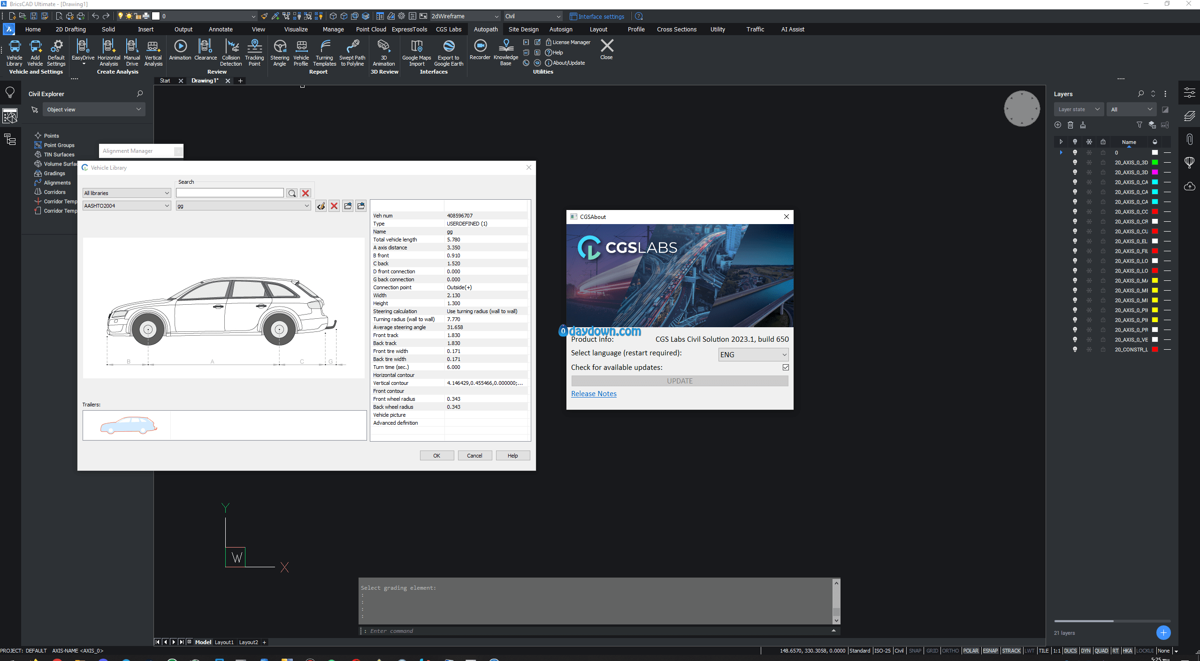Click the Vehicle Library search input field
Viewport: 1200px width, 661px height.
point(230,193)
